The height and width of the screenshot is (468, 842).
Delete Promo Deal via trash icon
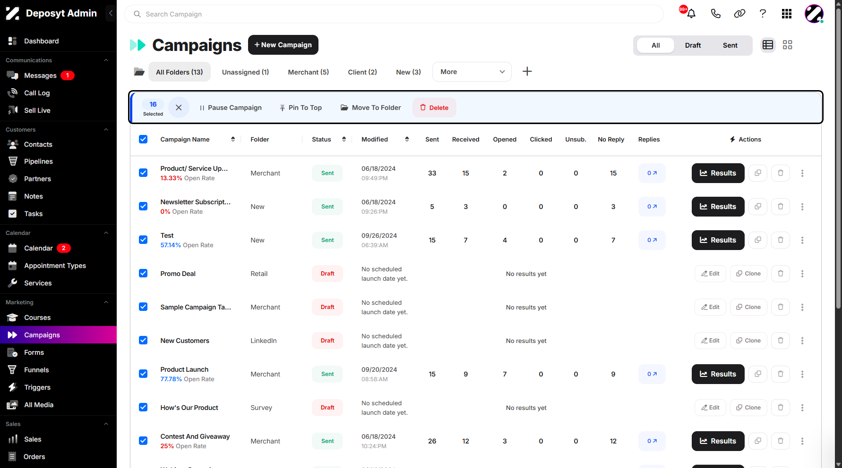pos(781,274)
